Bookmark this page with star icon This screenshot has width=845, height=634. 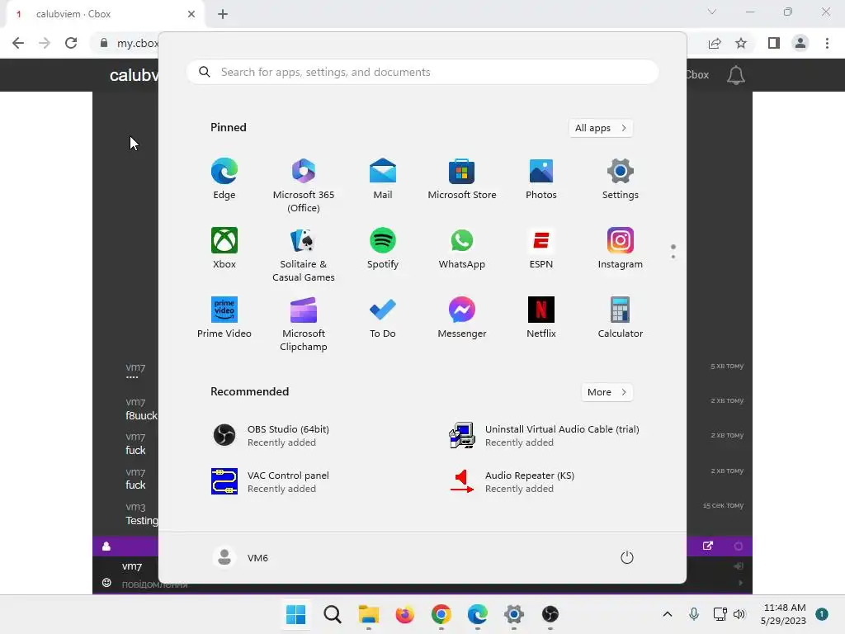click(x=741, y=43)
